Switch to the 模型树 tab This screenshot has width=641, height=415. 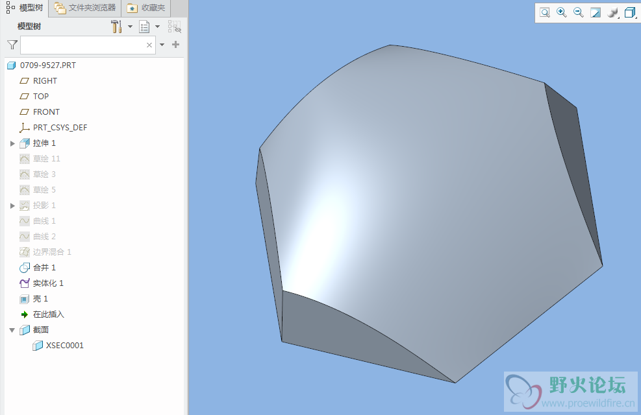pos(25,8)
